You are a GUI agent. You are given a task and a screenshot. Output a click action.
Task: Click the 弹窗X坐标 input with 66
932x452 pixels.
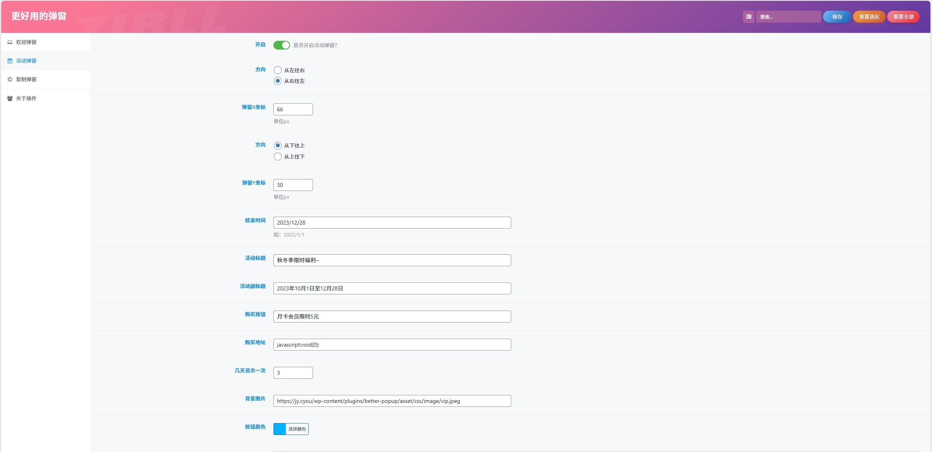293,109
